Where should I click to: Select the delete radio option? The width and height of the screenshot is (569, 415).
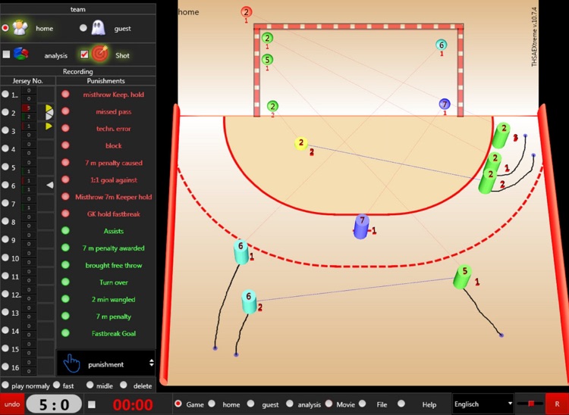[124, 385]
